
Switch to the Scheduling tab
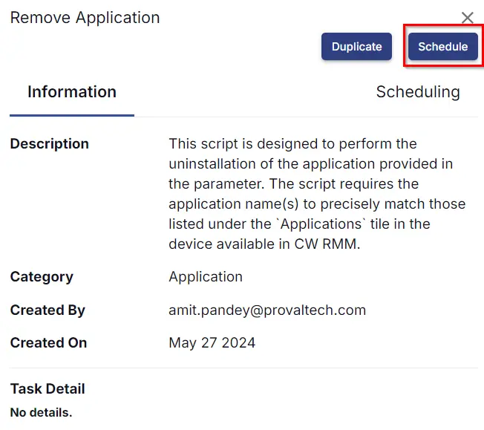pos(418,92)
